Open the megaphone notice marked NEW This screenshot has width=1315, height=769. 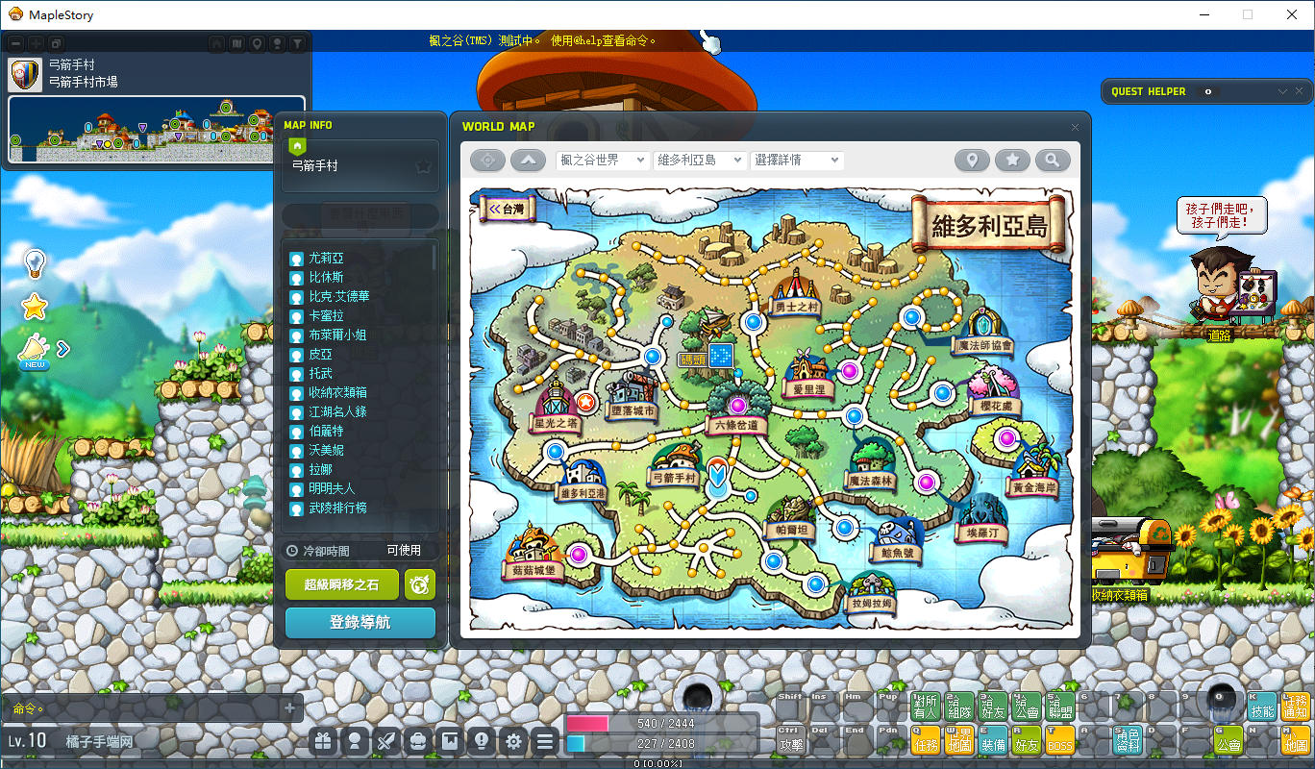click(x=35, y=351)
